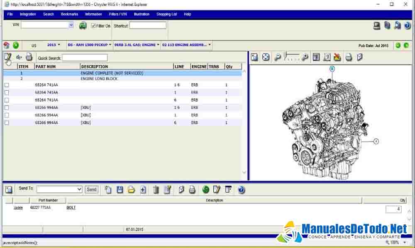Click the link icon beside the notes icon
The width and height of the screenshot is (415, 248).
[19, 57]
